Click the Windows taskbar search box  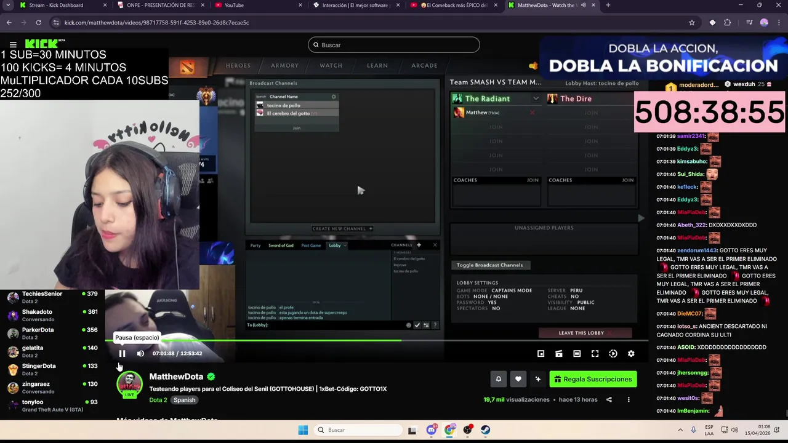[357, 430]
